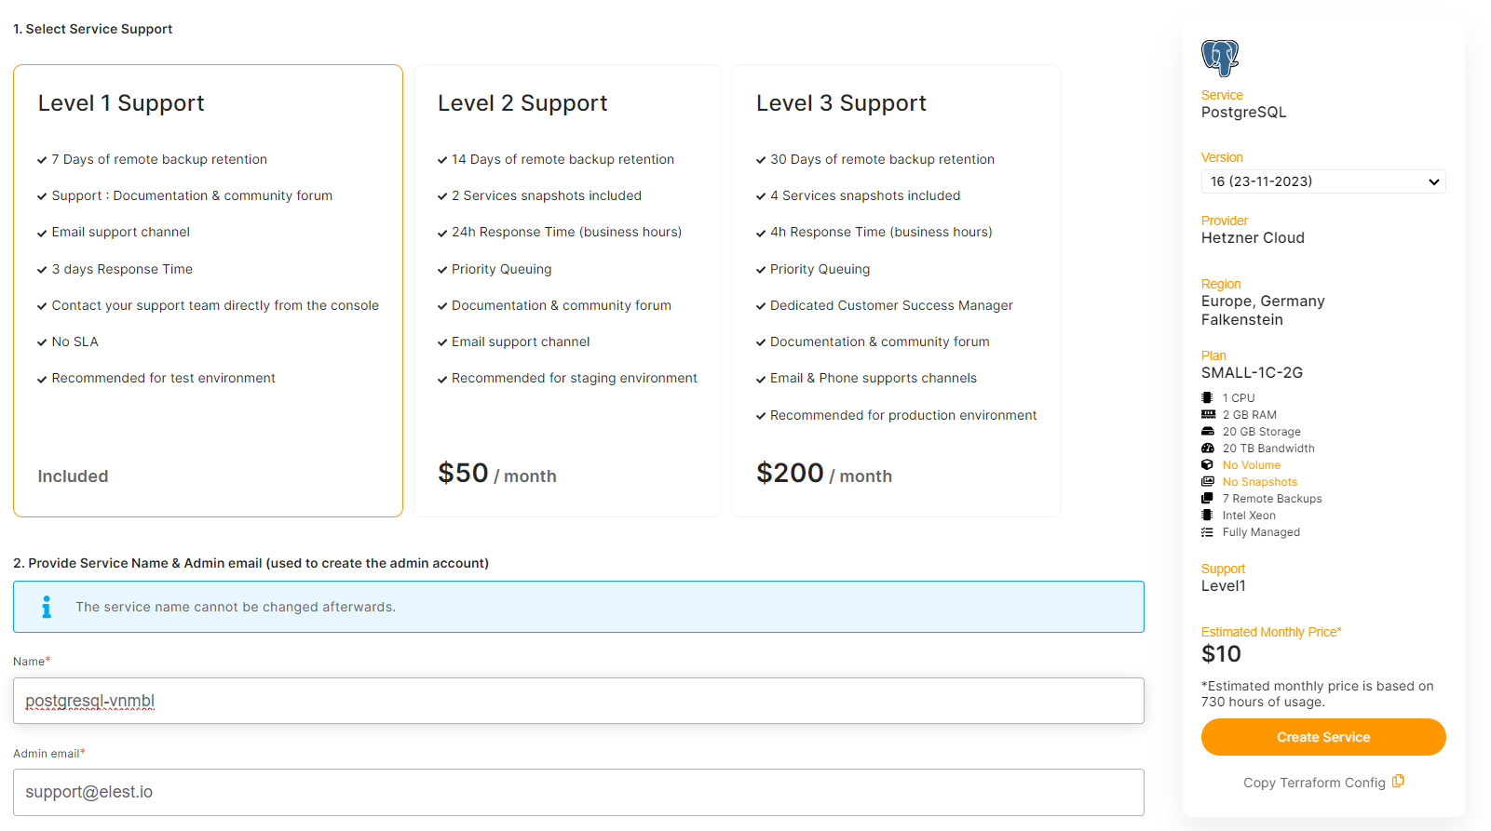Click the cube icon next to No Volume

[1208, 464]
